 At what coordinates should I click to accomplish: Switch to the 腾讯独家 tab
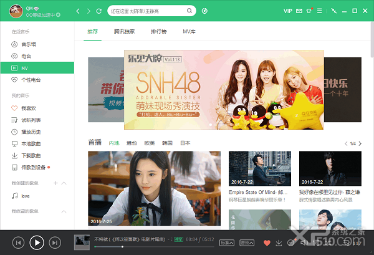click(124, 32)
